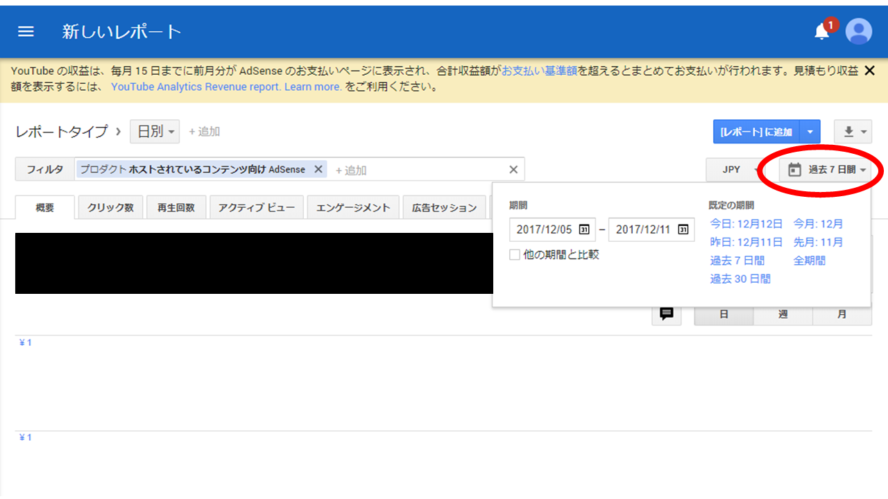
Task: Click +追加 next to report type
Action: [x=205, y=132]
